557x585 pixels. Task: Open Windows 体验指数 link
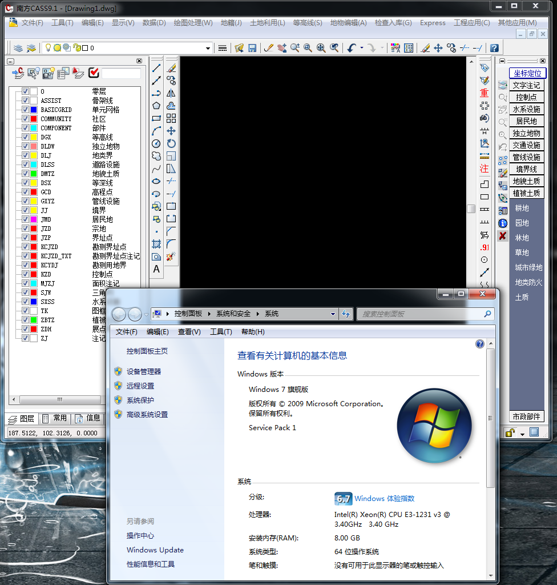385,498
